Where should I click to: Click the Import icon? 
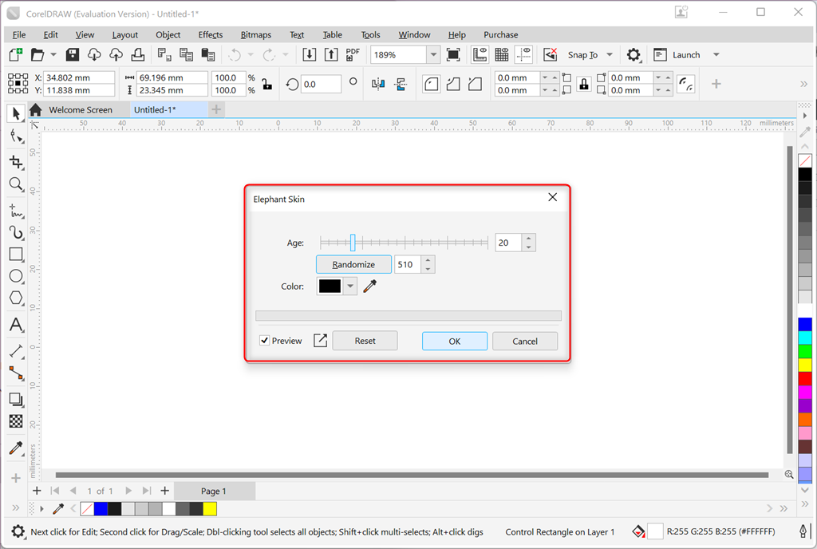[309, 55]
